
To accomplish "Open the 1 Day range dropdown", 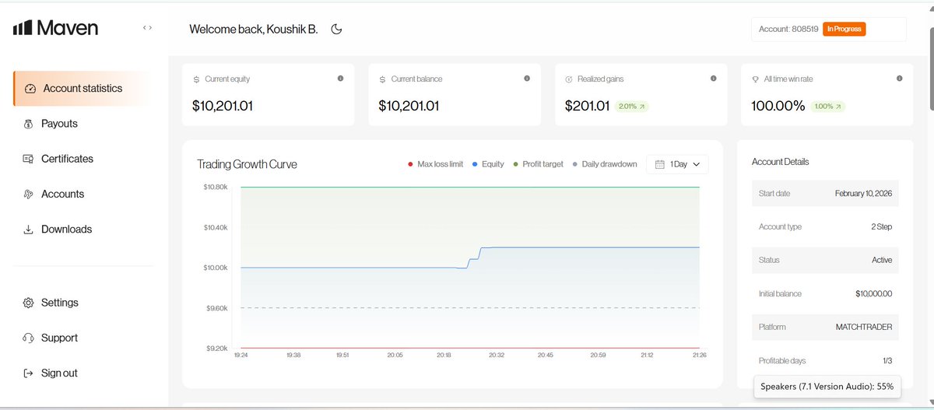I will pos(677,164).
